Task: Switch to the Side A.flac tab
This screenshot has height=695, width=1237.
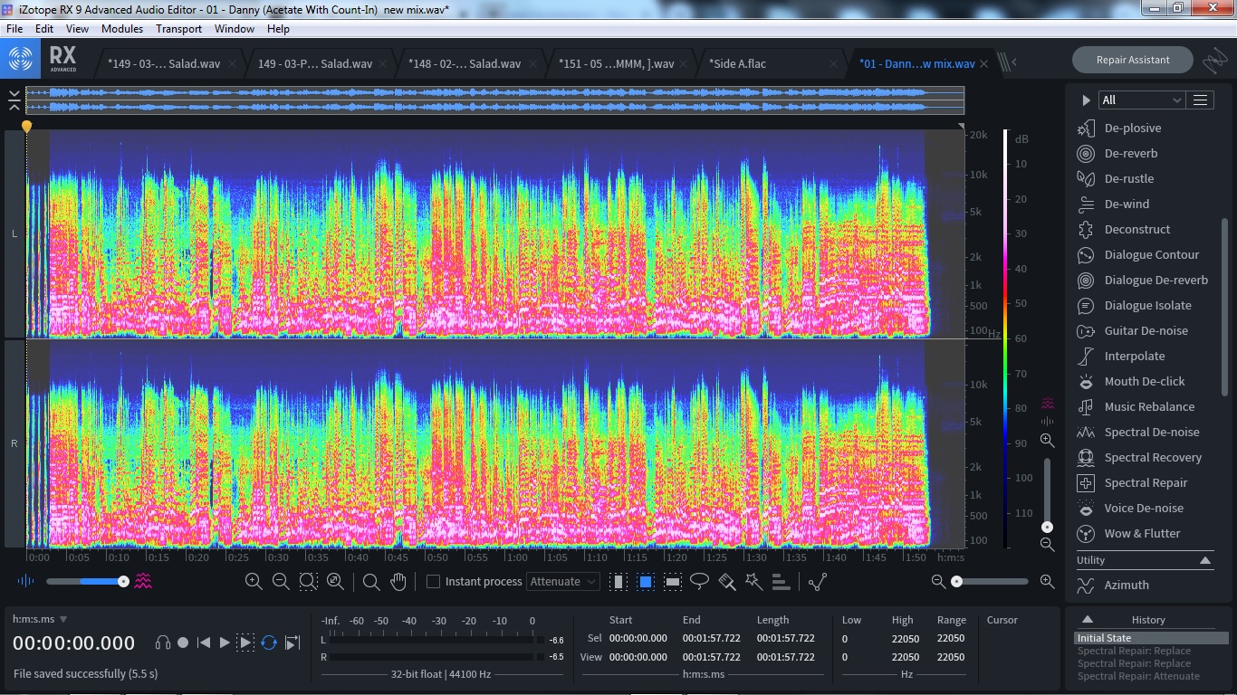Action: (x=737, y=64)
